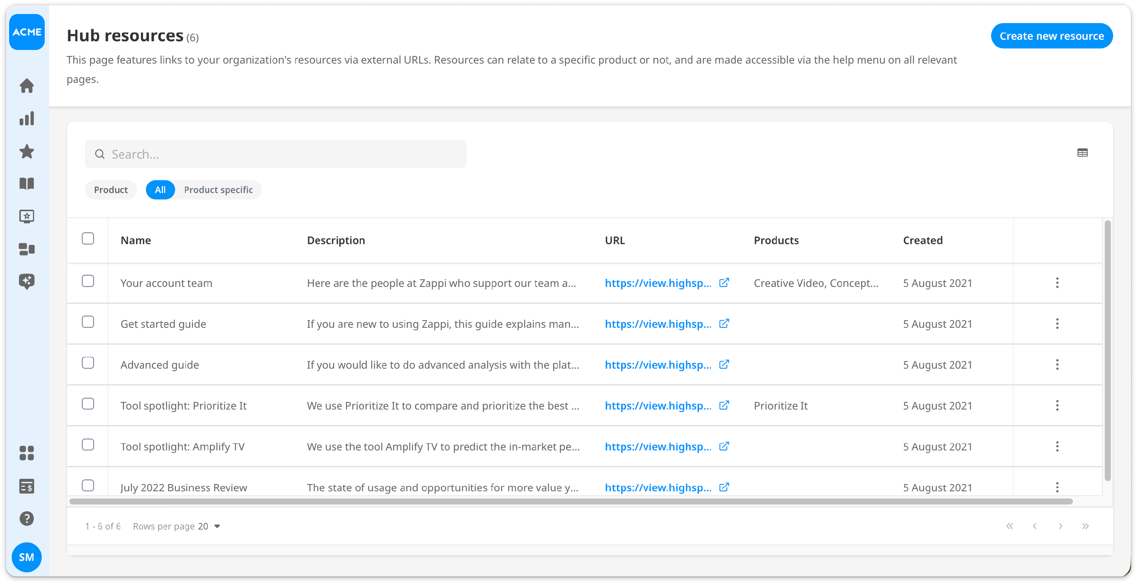
Task: Open the Home icon in sidebar
Action: (27, 86)
